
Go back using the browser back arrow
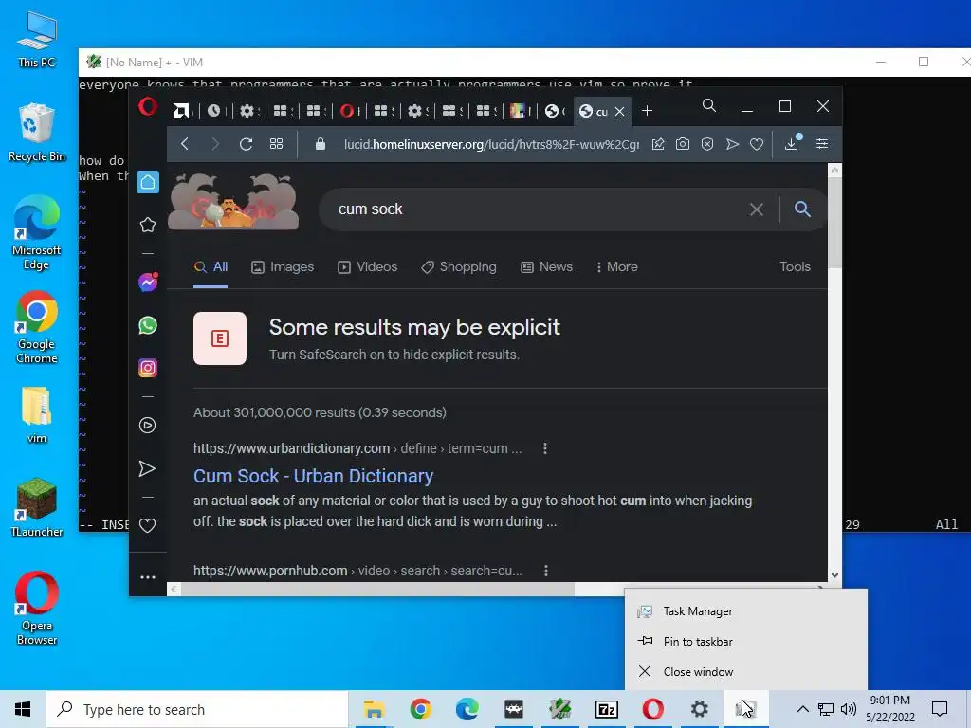point(185,144)
